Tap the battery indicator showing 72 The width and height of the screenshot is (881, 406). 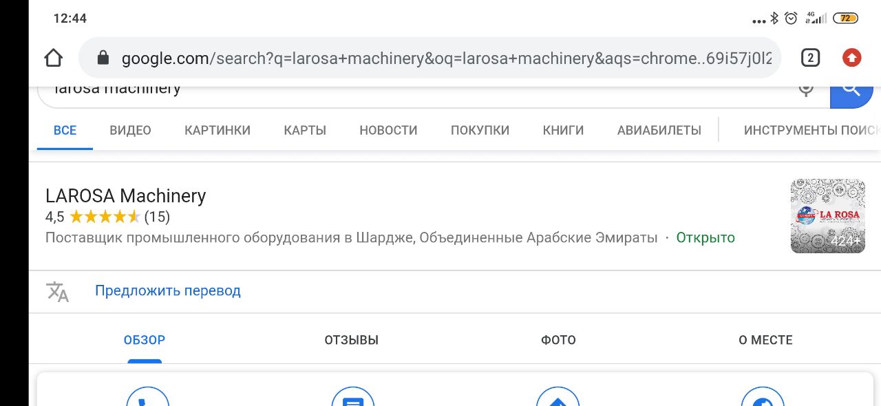click(845, 19)
